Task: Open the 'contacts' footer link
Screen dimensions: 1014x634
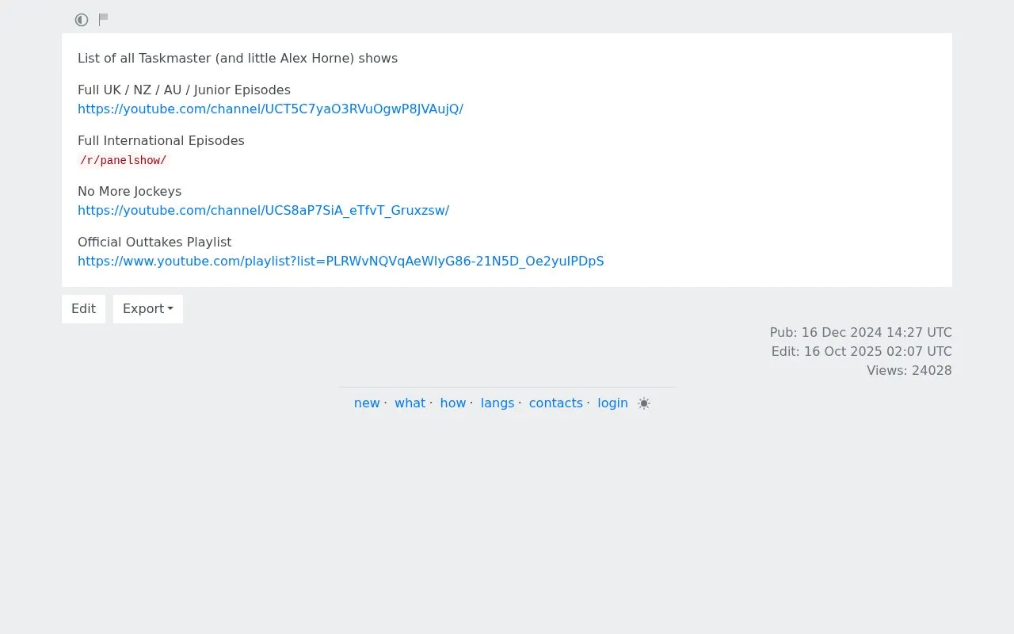Action: [556, 403]
